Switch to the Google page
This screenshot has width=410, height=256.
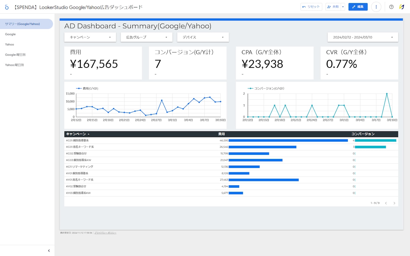pyautogui.click(x=10, y=34)
